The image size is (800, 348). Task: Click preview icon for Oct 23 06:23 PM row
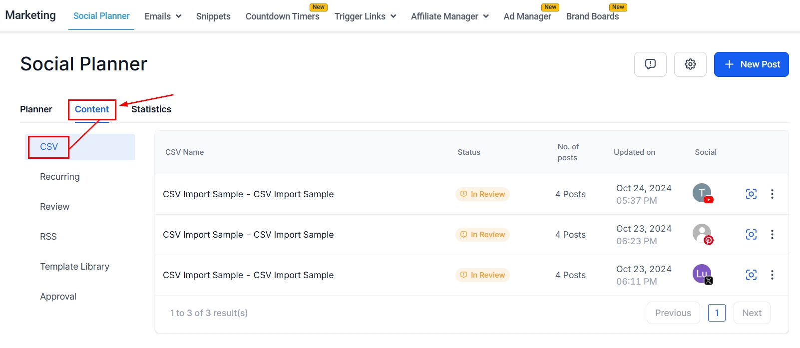pos(751,235)
